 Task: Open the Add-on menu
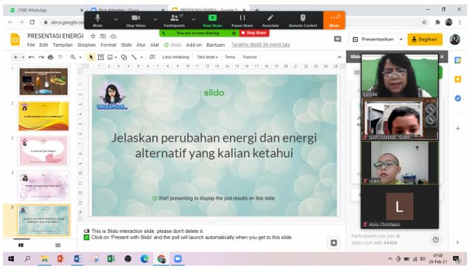coord(193,45)
